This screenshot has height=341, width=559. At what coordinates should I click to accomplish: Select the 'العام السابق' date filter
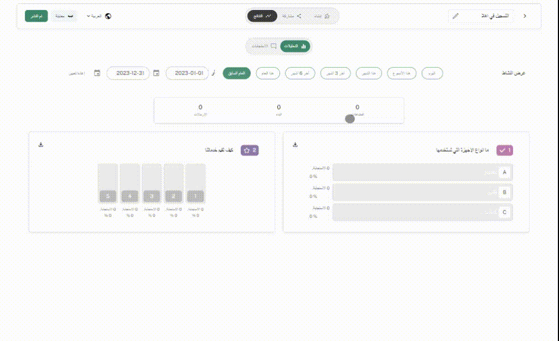tap(237, 73)
